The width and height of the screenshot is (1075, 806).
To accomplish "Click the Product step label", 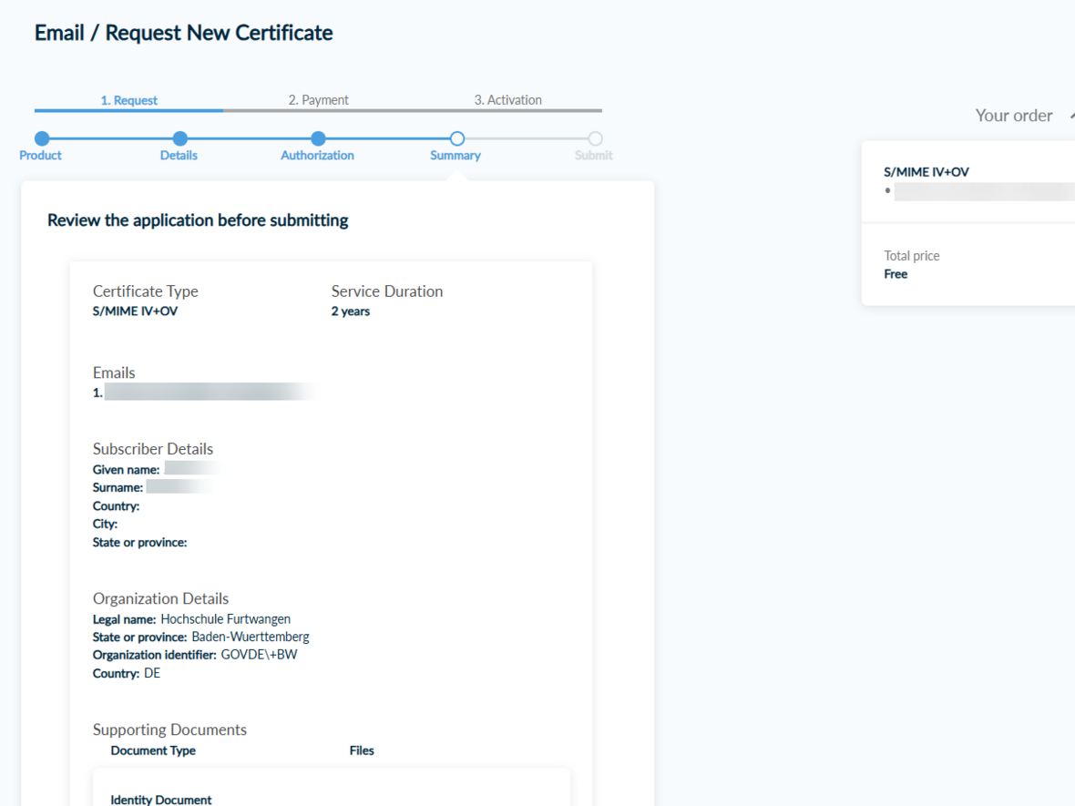I will [x=41, y=156].
